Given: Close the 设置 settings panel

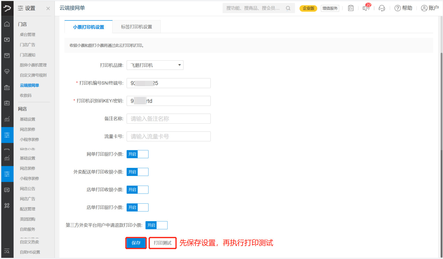Looking at the screenshot, I should tap(48, 8).
